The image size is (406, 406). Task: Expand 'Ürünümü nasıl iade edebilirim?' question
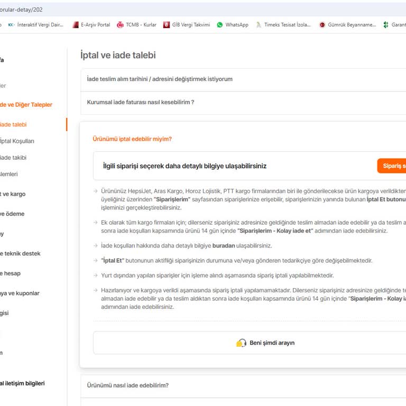click(243, 385)
